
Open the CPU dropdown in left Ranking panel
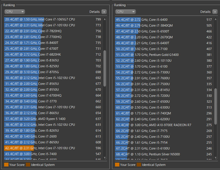pos(15,12)
